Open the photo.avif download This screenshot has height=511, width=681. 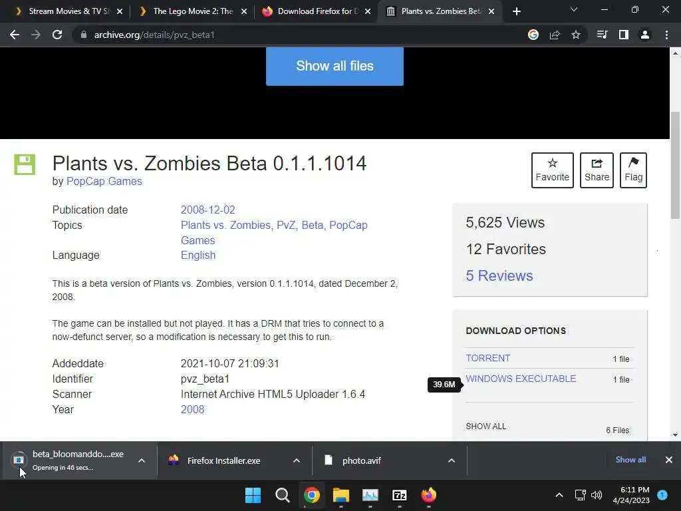tap(361, 460)
